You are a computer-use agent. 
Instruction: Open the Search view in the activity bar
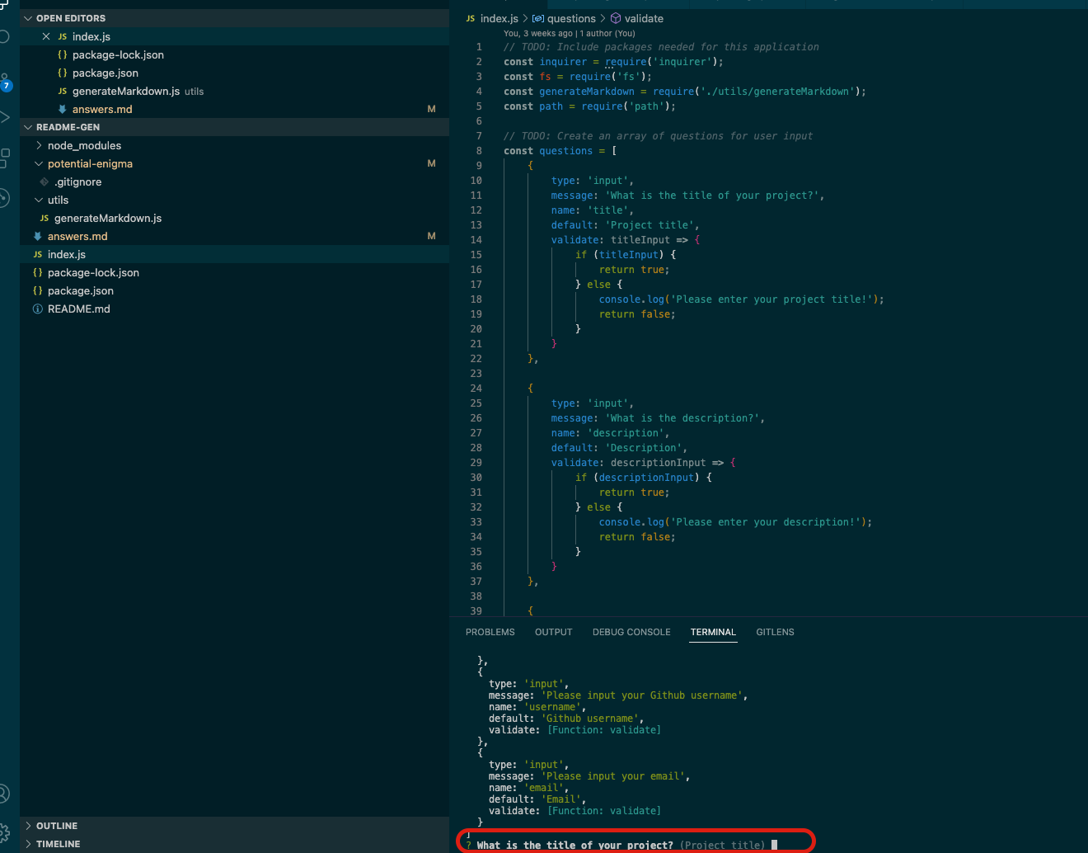tap(4, 36)
